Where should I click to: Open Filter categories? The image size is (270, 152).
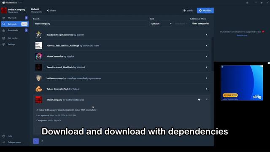pos(200,24)
